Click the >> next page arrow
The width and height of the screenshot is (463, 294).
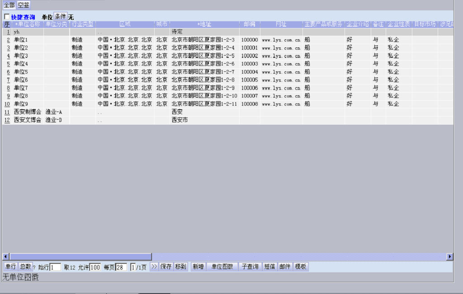(x=154, y=267)
